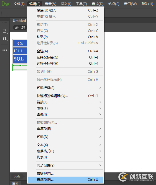Click the green table width dropdown arrow
The image size is (156, 185).
[20, 65]
